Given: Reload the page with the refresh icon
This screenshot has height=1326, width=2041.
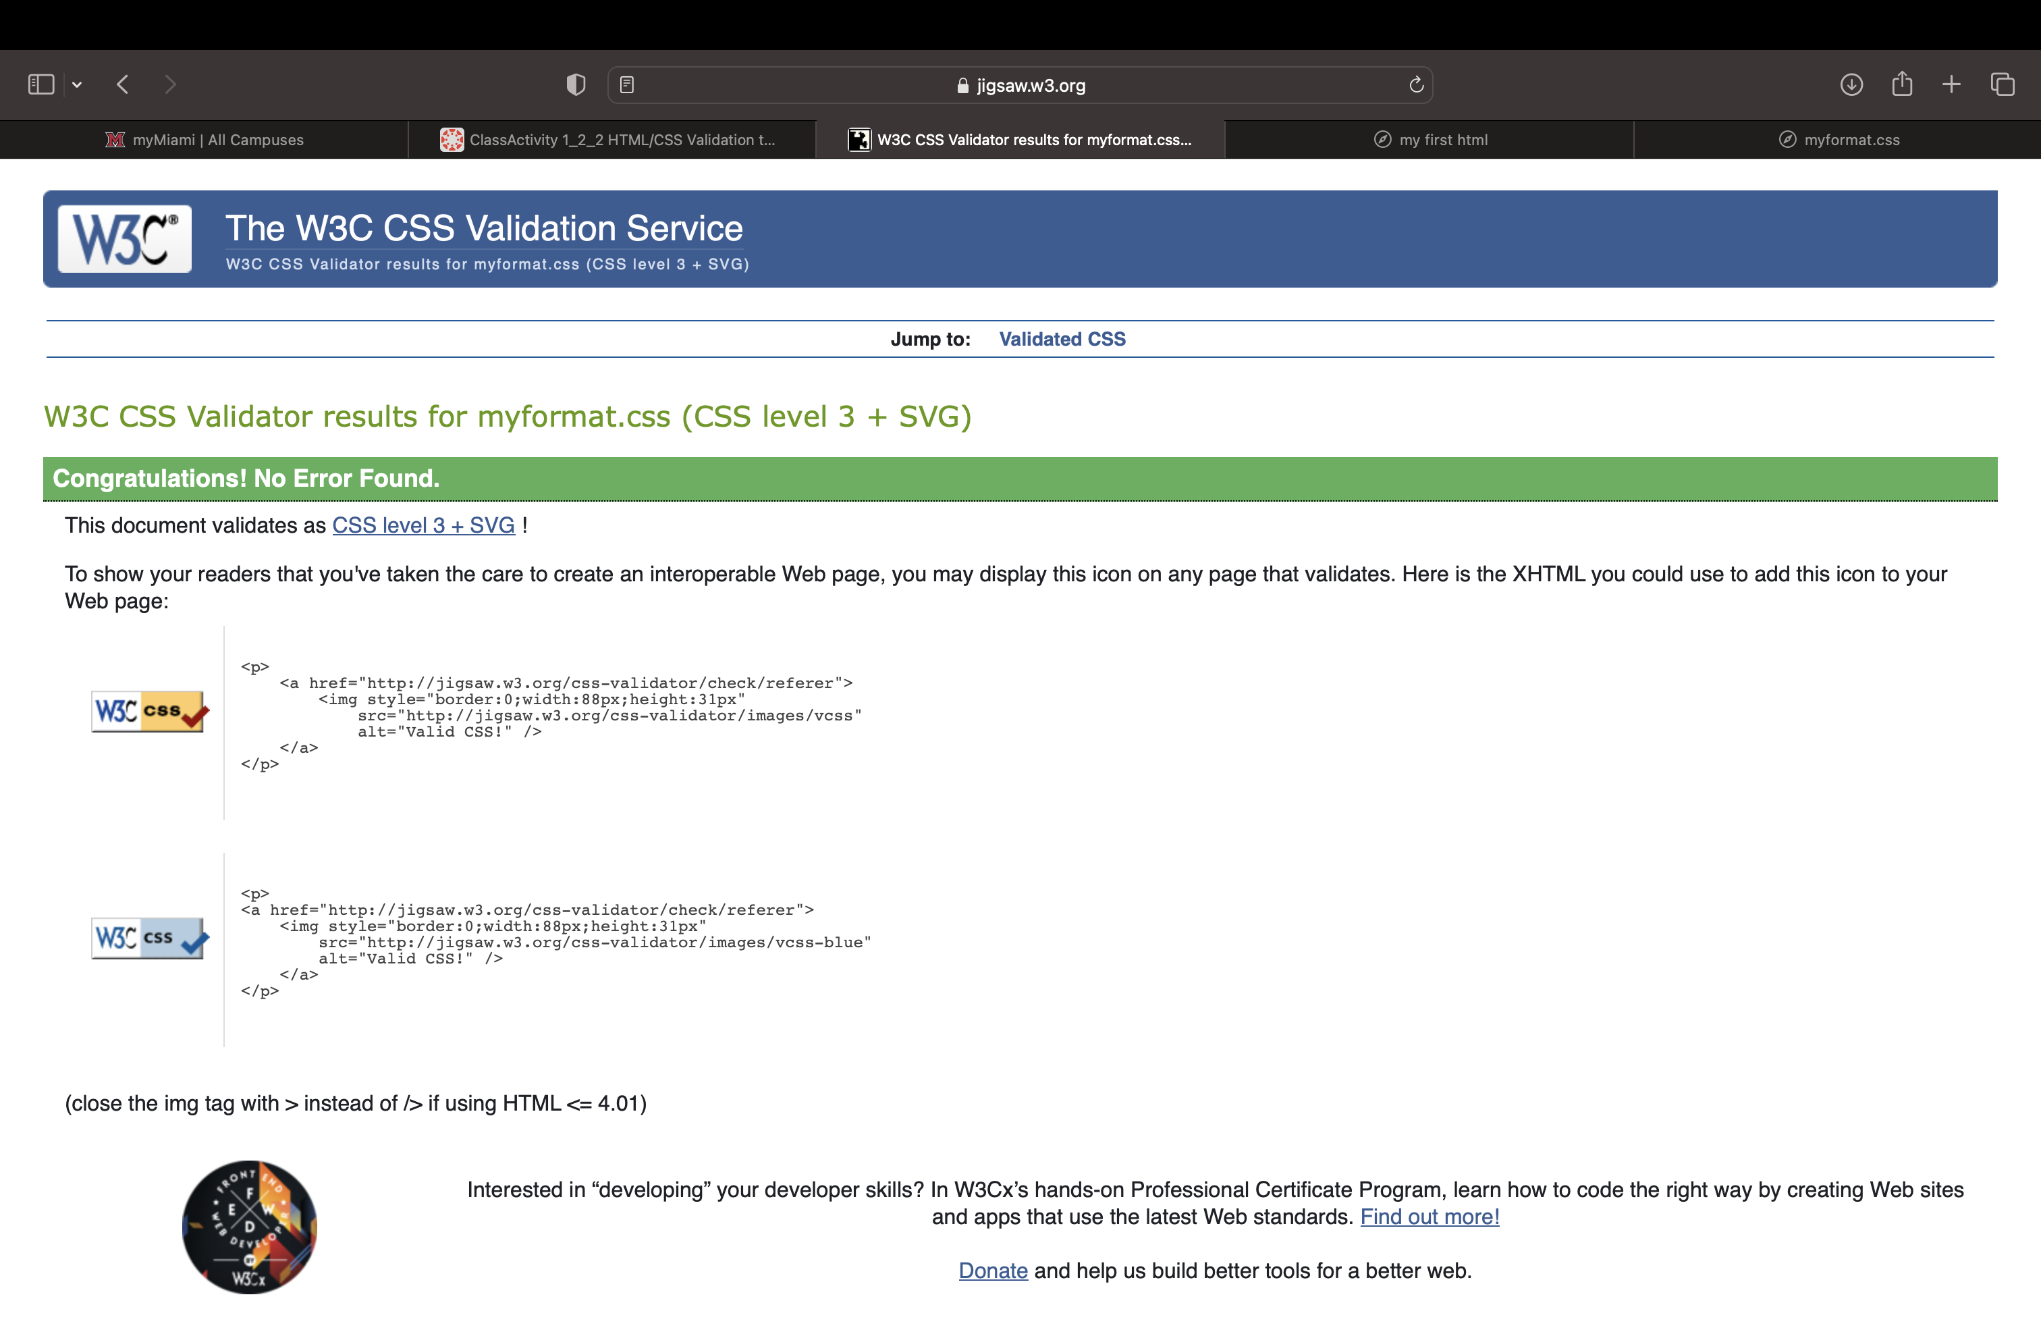Looking at the screenshot, I should (1417, 84).
